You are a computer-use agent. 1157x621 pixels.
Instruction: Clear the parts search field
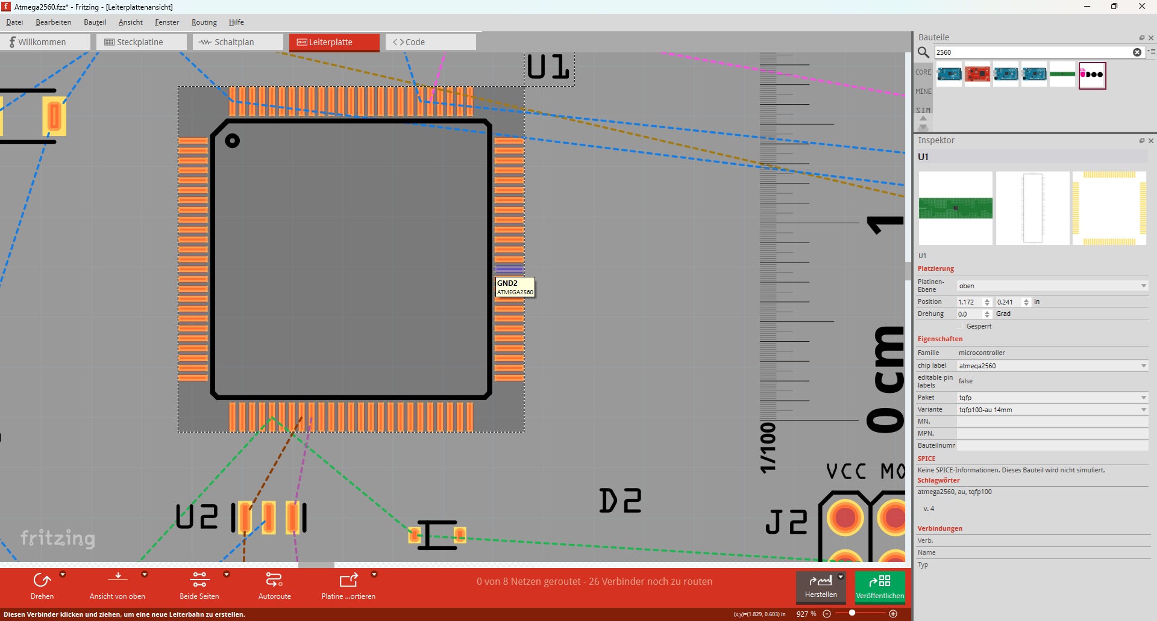tap(1137, 52)
